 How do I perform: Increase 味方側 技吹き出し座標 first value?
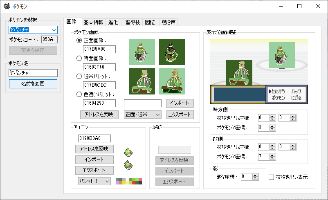[272, 116]
